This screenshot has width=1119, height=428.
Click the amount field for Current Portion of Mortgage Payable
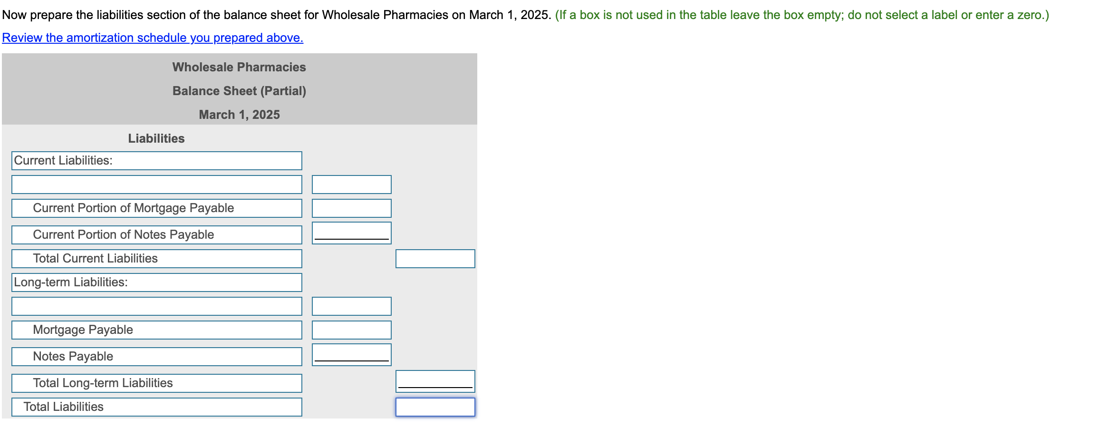click(352, 208)
